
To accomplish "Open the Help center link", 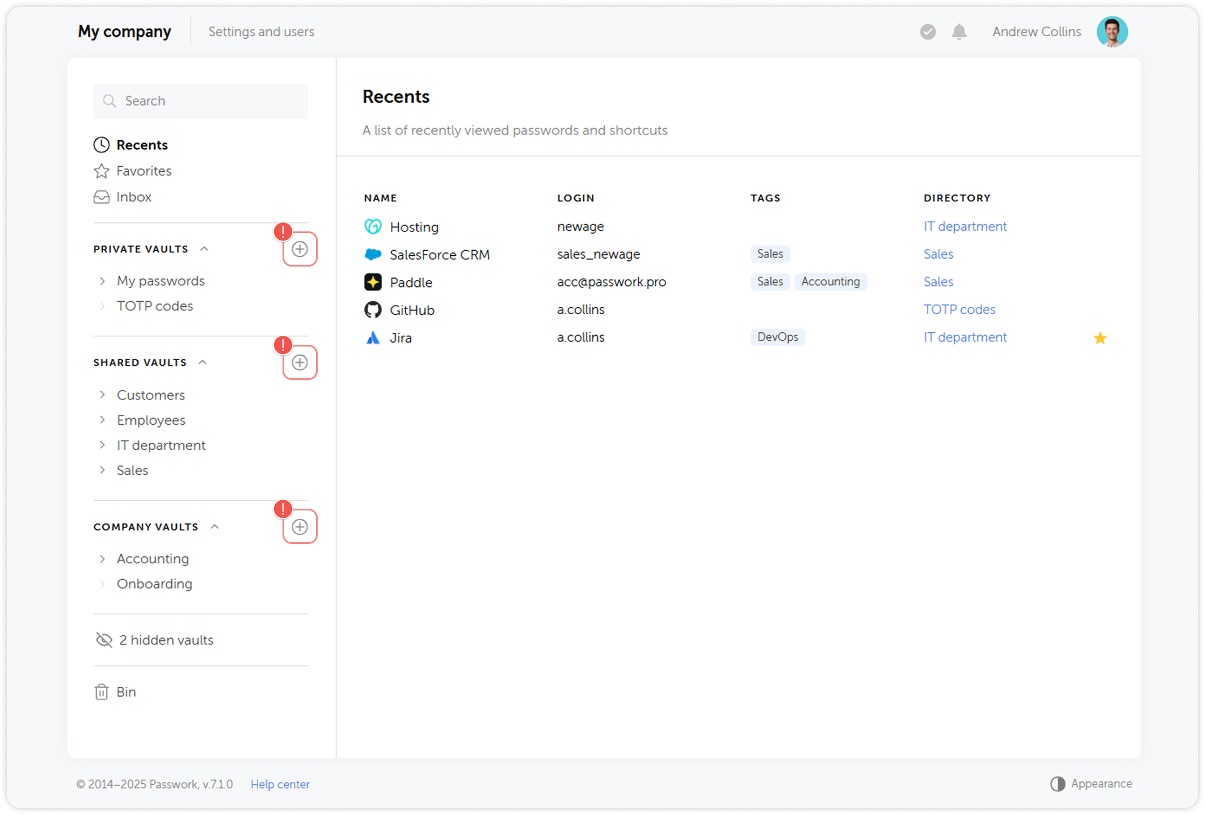I will tap(280, 784).
